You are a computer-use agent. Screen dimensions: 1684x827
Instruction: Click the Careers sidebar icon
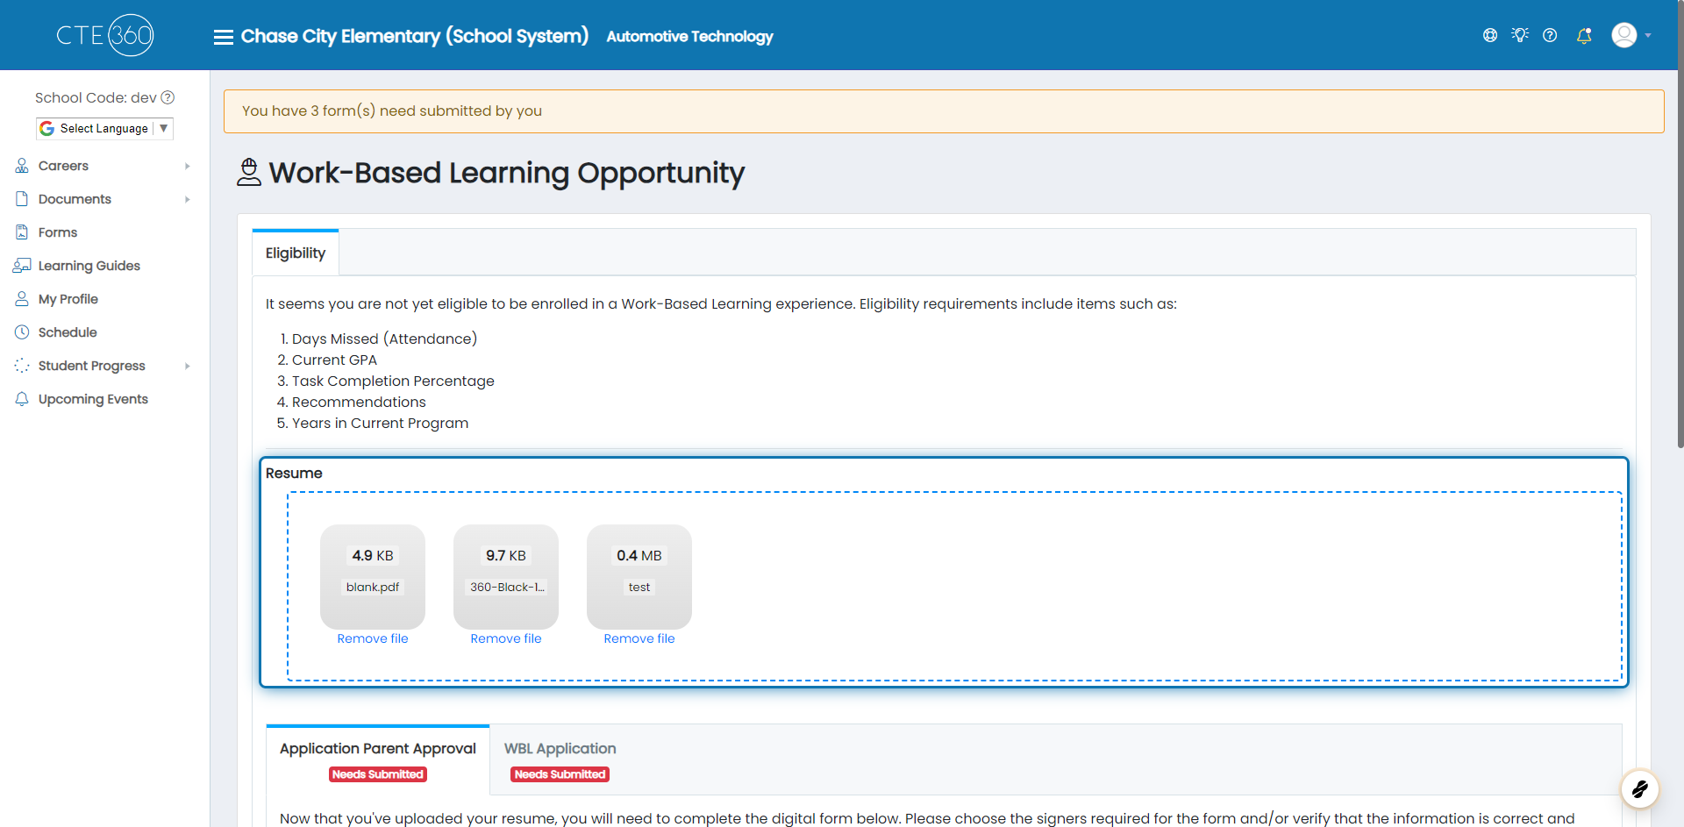pyautogui.click(x=22, y=166)
